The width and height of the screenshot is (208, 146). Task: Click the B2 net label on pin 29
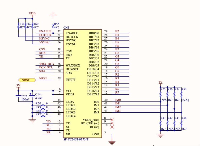pyautogui.click(x=117, y=31)
